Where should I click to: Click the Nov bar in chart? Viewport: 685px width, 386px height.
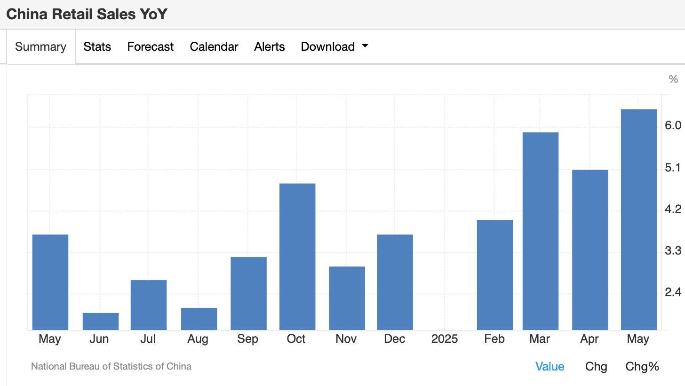pyautogui.click(x=347, y=298)
